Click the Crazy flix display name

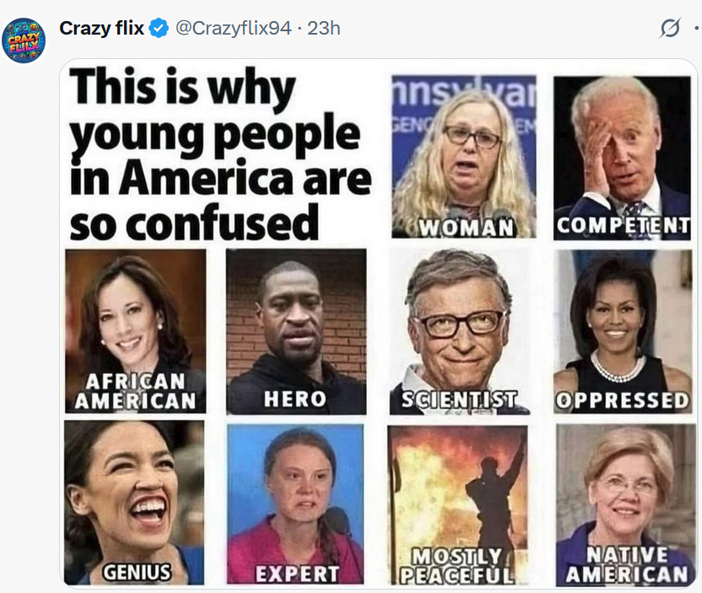coord(101,29)
